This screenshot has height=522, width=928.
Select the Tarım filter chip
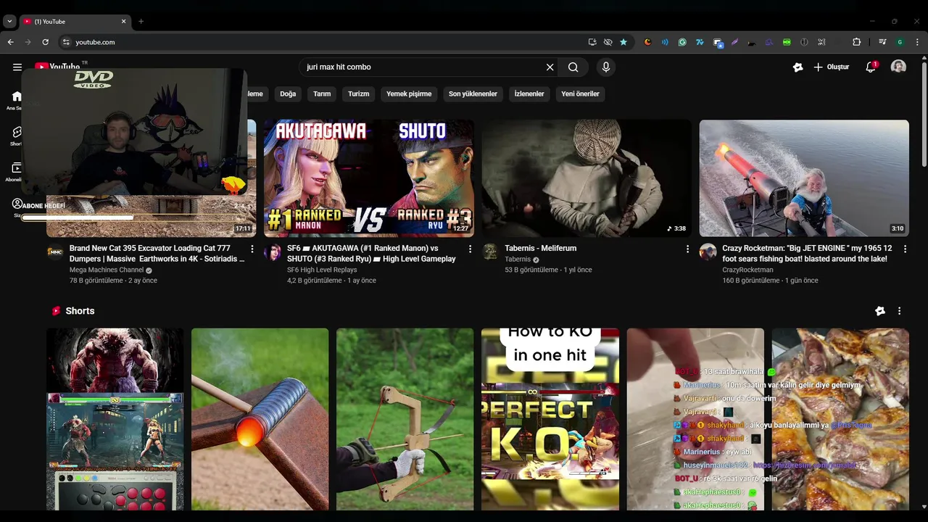point(322,94)
